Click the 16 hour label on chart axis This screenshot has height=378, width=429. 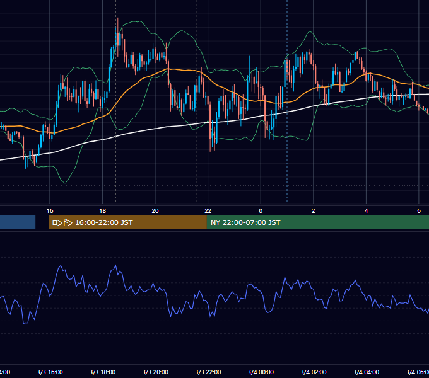[x=50, y=211]
